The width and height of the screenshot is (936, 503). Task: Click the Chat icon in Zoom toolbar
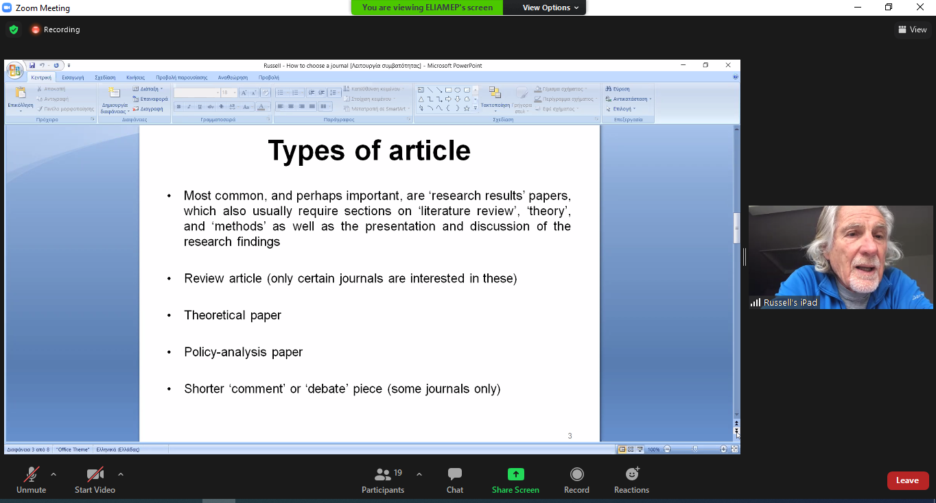point(454,480)
